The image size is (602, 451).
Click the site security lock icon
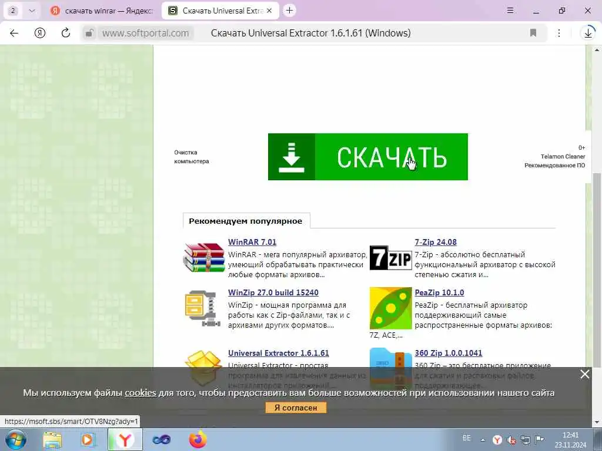(89, 33)
